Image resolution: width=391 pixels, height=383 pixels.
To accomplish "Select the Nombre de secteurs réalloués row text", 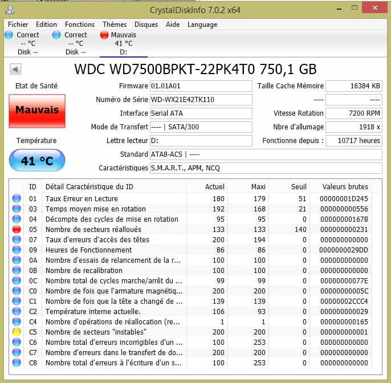I will (93, 229).
